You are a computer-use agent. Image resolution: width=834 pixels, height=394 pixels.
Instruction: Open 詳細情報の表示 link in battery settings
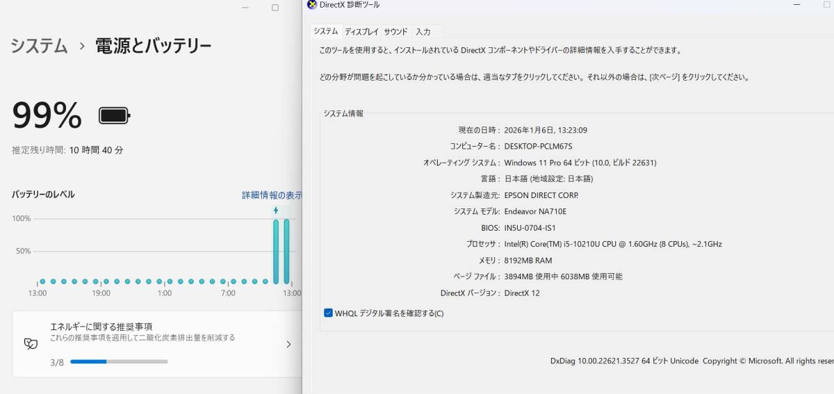click(272, 195)
